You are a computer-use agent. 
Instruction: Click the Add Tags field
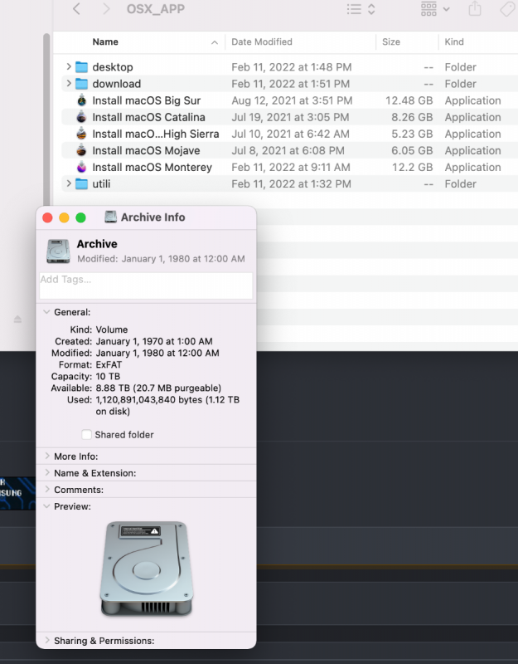[x=146, y=286]
